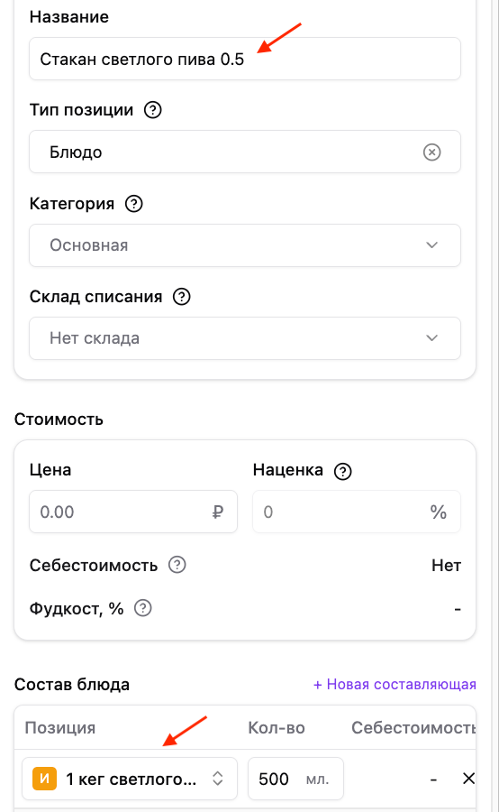This screenshot has width=499, height=812.
Task: Click the Наценка percent field
Action: (357, 512)
